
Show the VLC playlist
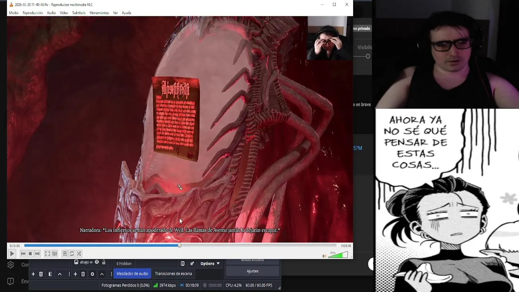[64, 253]
